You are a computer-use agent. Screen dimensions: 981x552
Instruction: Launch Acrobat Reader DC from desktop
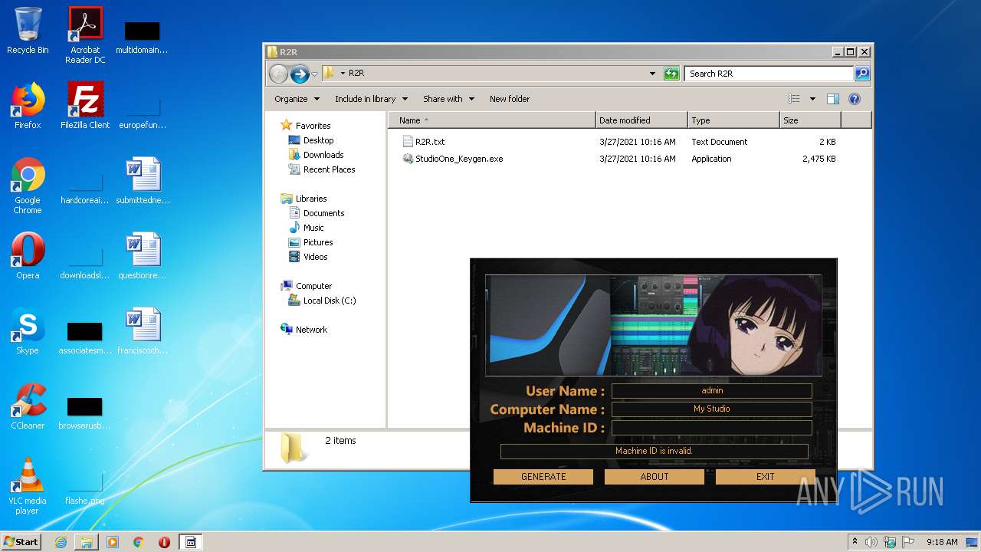point(85,34)
